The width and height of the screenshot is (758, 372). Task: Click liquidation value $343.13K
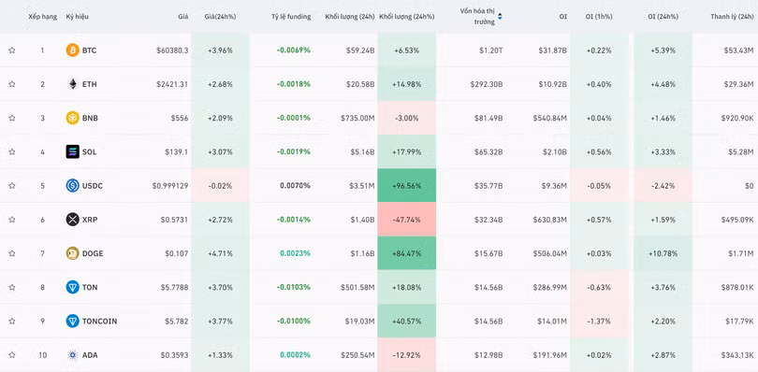tap(737, 355)
